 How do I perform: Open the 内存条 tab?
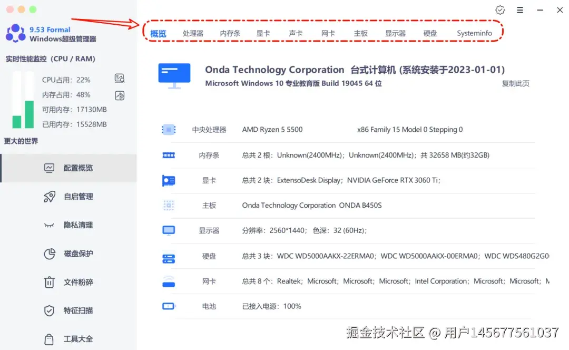pyautogui.click(x=230, y=33)
